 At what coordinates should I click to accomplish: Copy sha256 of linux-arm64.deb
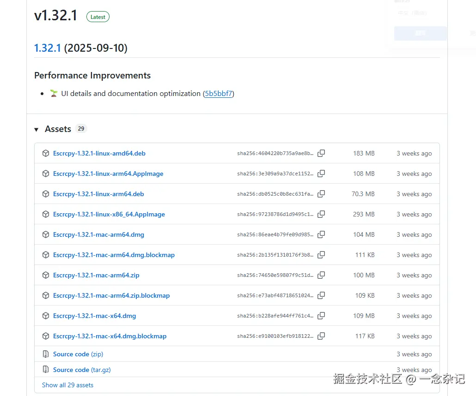click(x=321, y=194)
